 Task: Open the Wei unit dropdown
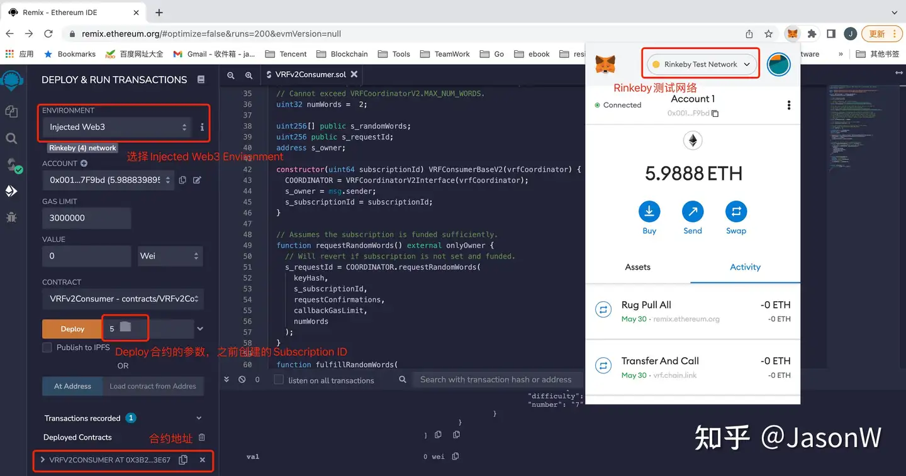pyautogui.click(x=171, y=256)
